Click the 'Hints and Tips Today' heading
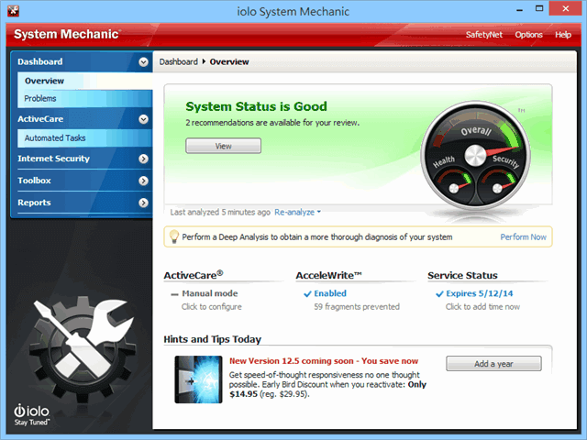Viewport: 587px width, 440px height. (212, 339)
